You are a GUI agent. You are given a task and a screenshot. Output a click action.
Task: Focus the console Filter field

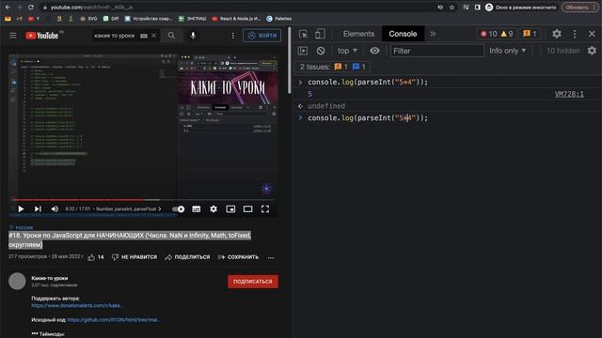point(436,51)
